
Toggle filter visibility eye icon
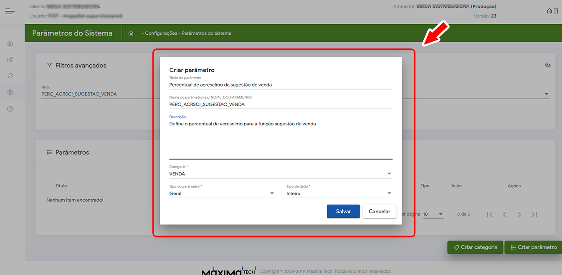[x=548, y=65]
